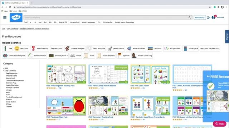The image size is (229, 128).
Task: Open the Classroom Management category
Action: [x=15, y=81]
